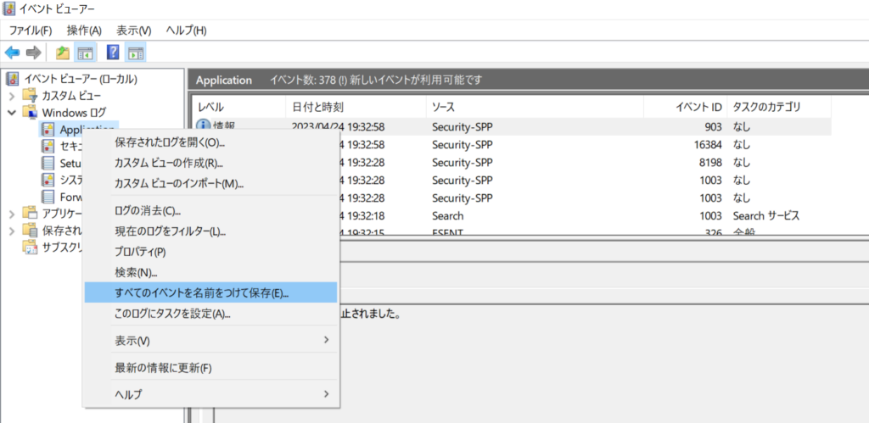869x423 pixels.
Task: Toggle the show/hide console tree icon
Action: coord(84,53)
